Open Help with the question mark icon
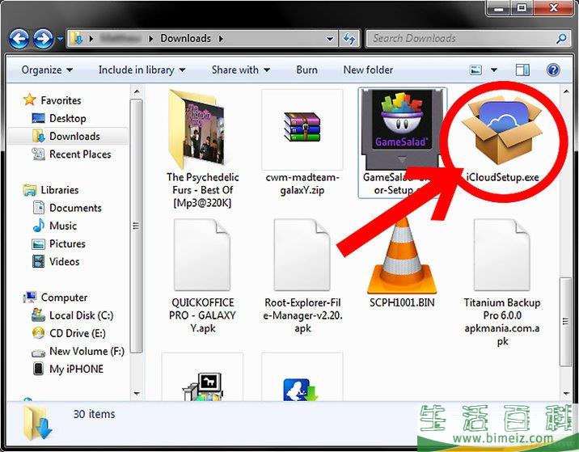 pos(553,70)
